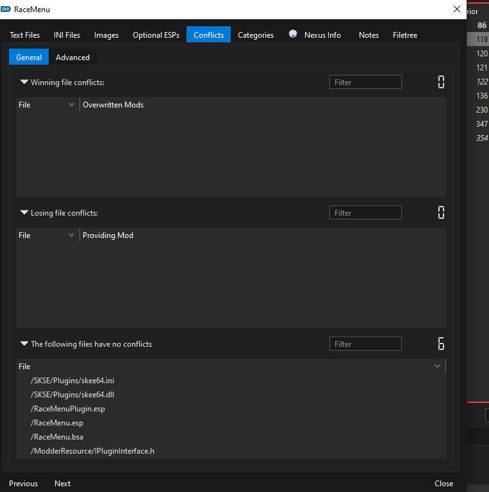This screenshot has width=489, height=492.
Task: Open the Categories tab
Action: [x=256, y=35]
